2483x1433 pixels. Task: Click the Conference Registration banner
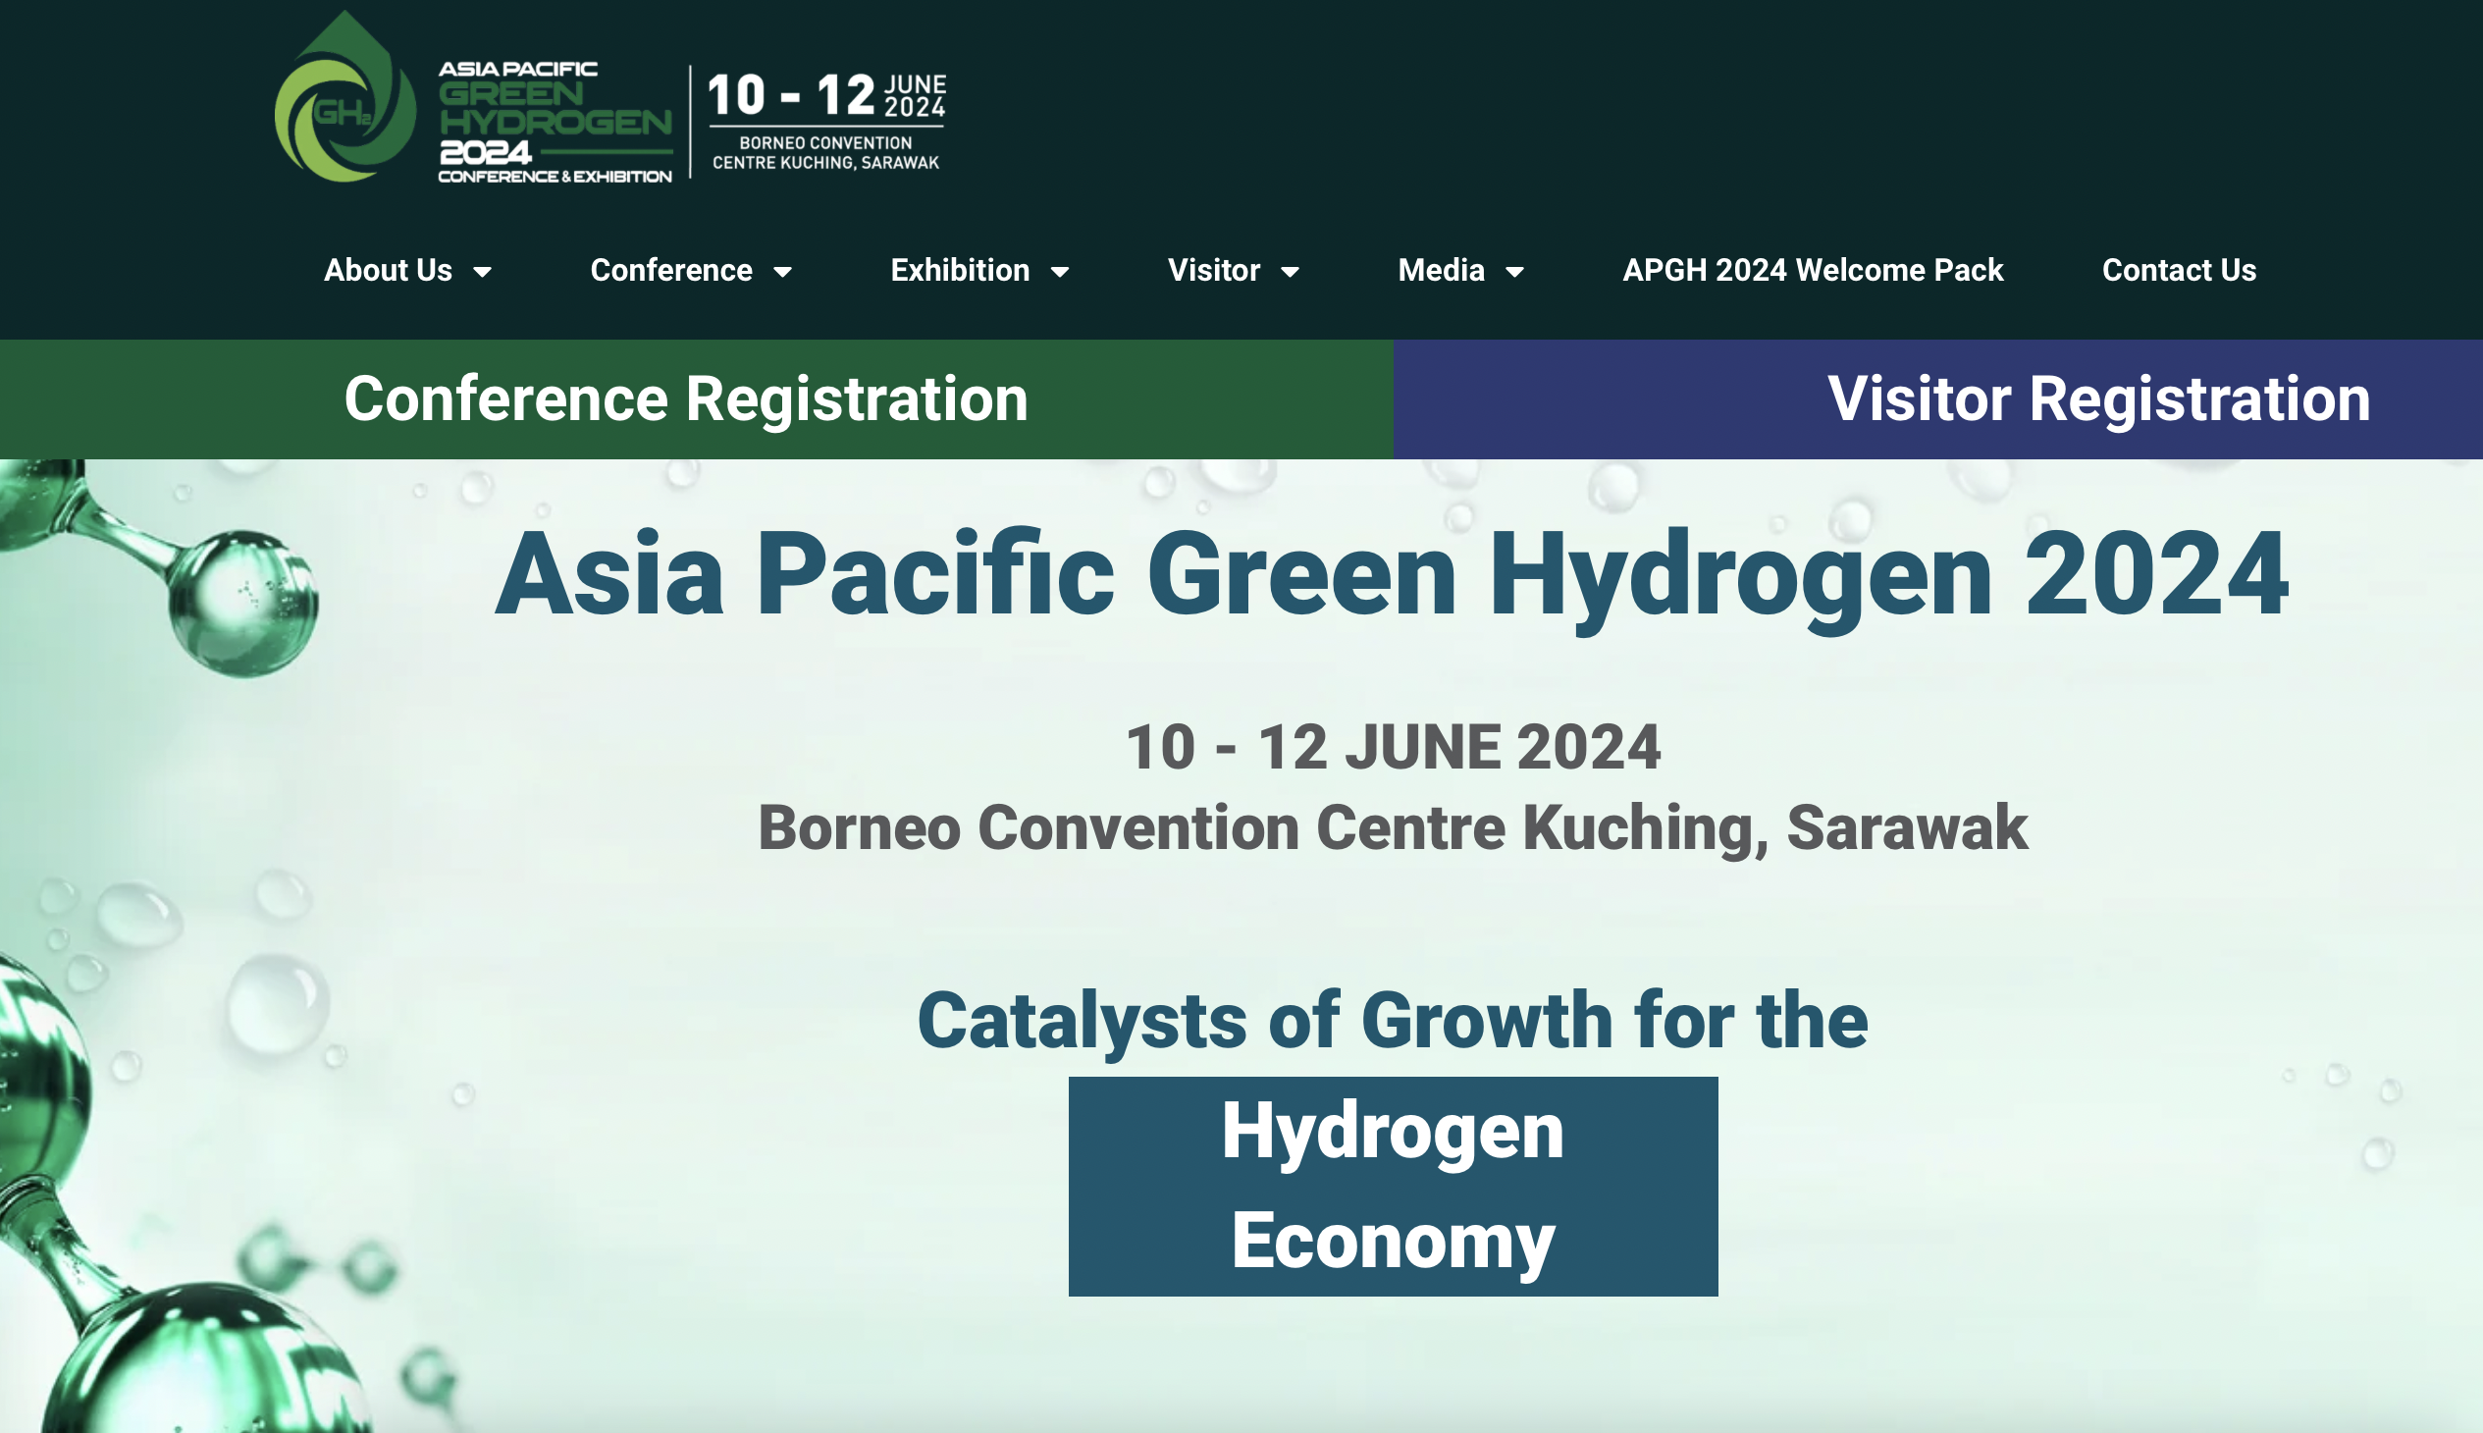point(697,399)
